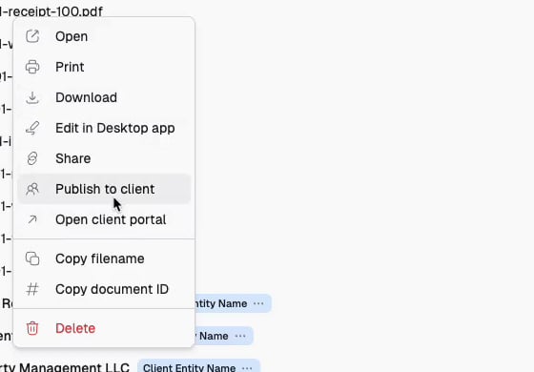
Task: Click the pen icon for Edit in Desktop app
Action: 32,128
